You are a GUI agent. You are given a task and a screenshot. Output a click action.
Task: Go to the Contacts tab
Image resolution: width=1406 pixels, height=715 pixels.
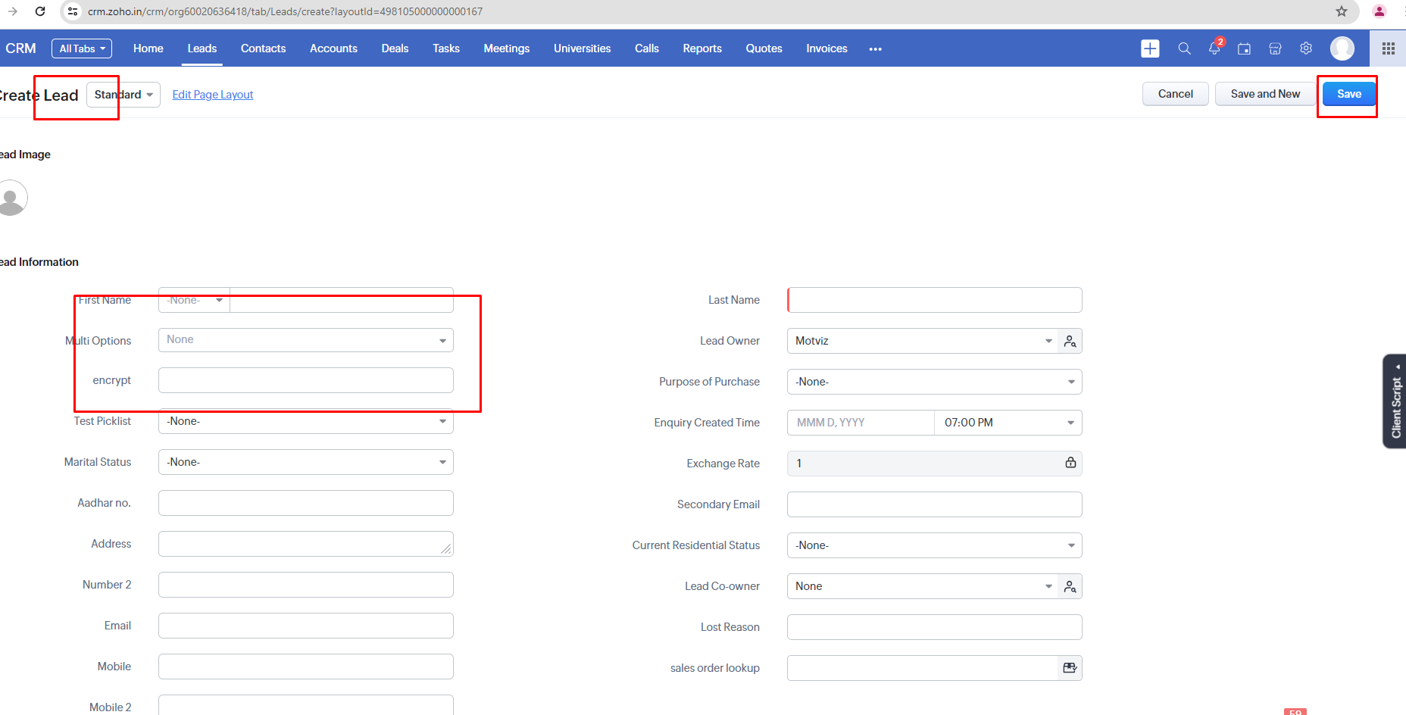coord(264,48)
